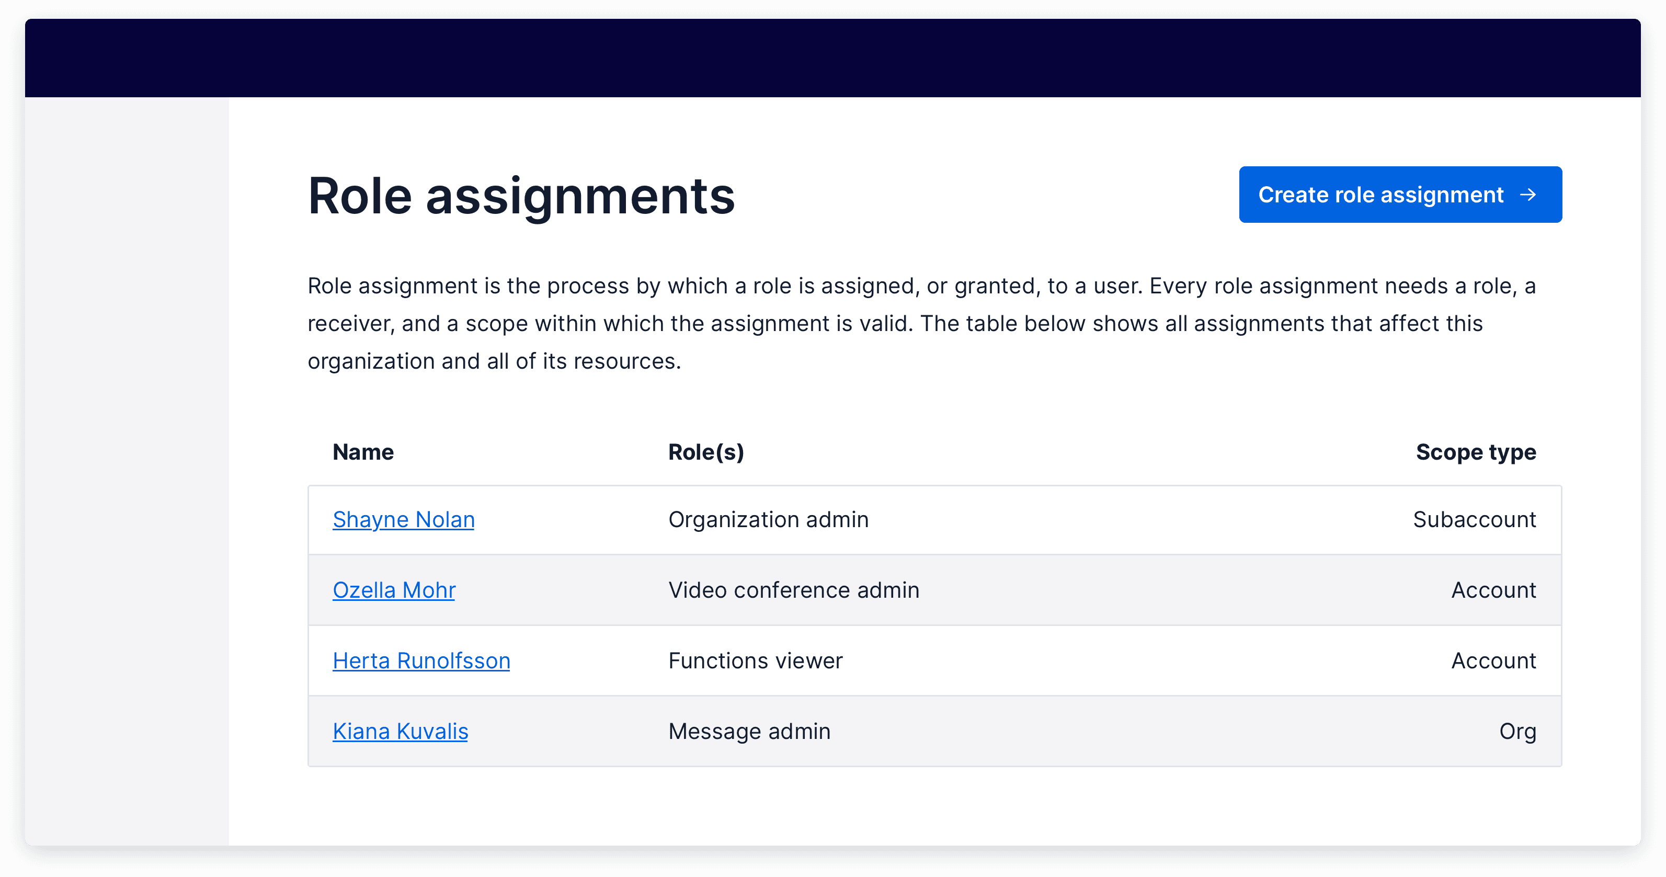The image size is (1666, 877).
Task: Click the Scope type column header
Action: (x=1475, y=451)
